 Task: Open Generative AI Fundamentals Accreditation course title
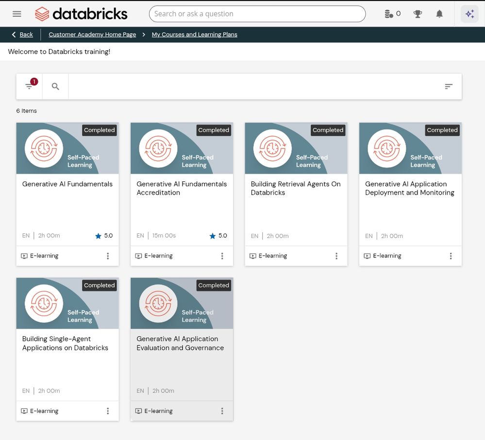(182, 188)
